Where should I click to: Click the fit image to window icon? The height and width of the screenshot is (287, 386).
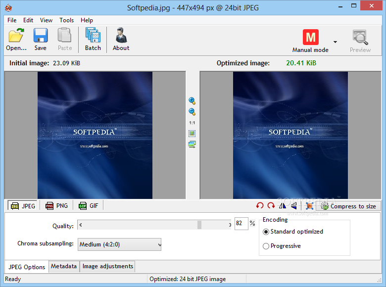click(x=192, y=134)
